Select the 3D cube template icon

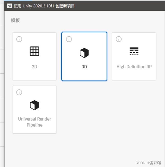(x=84, y=53)
